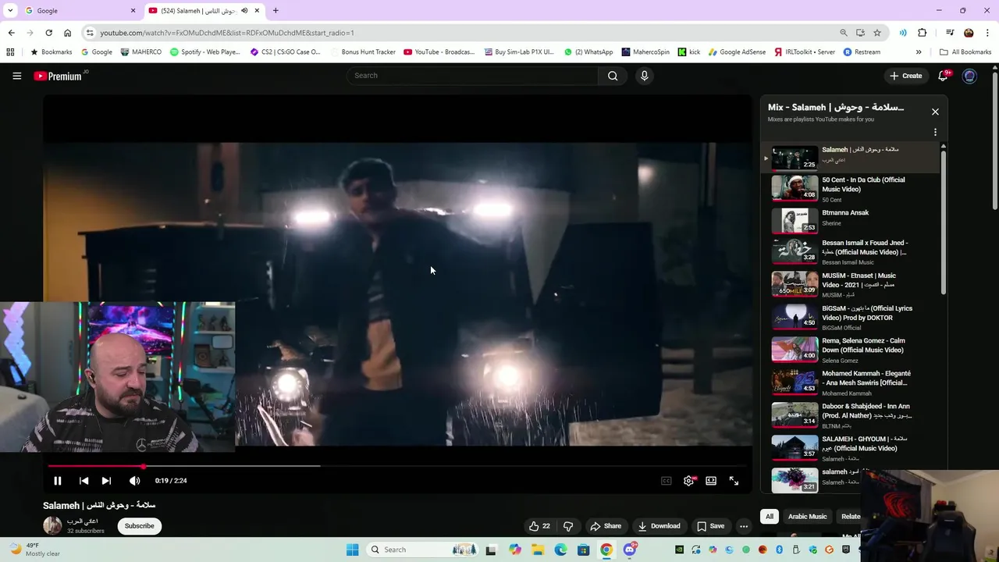This screenshot has height=562, width=999.
Task: Open the Windows Start menu
Action: click(x=352, y=550)
